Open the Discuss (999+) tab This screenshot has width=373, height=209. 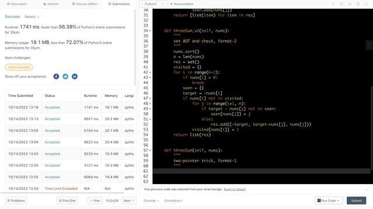tap(85, 4)
